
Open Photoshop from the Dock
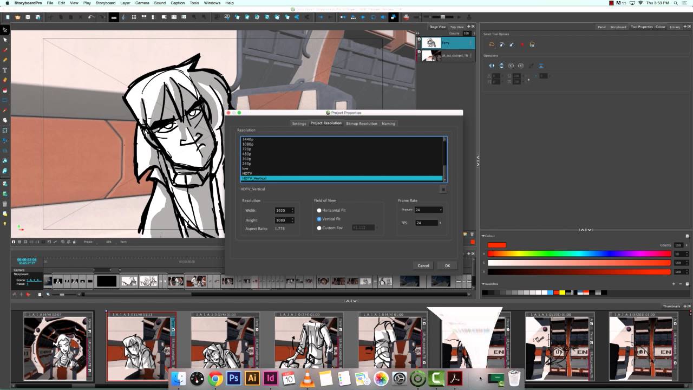tap(233, 378)
